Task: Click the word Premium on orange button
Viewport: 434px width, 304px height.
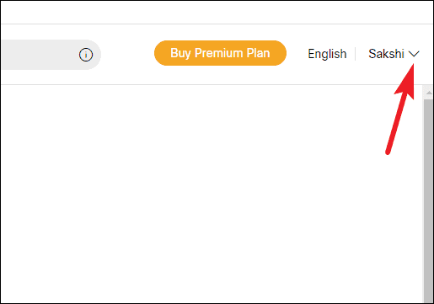Action: point(218,53)
